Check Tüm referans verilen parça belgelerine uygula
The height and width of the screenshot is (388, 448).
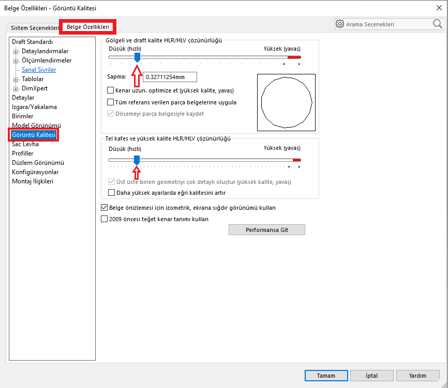click(110, 102)
